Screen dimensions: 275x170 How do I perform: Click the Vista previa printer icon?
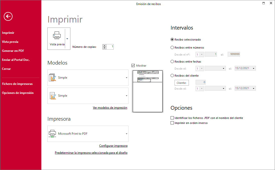[57, 35]
